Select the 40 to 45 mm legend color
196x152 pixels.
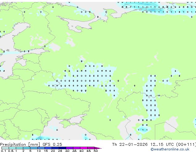pyautogui.click(x=84, y=148)
